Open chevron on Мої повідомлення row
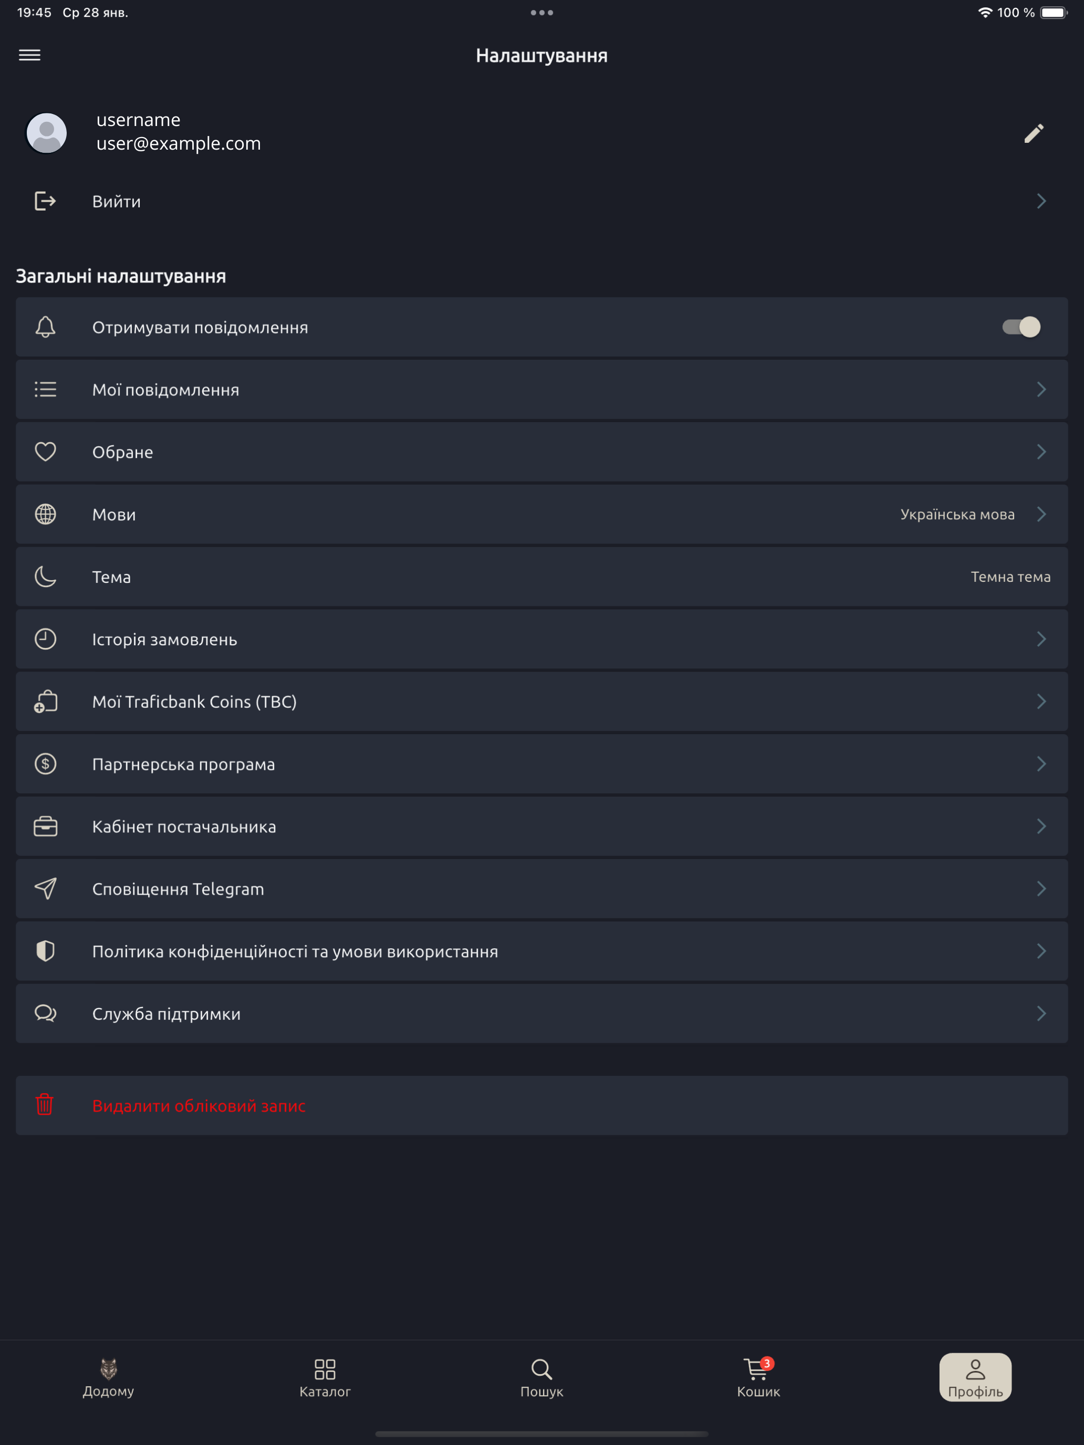The width and height of the screenshot is (1084, 1445). pyautogui.click(x=1041, y=389)
